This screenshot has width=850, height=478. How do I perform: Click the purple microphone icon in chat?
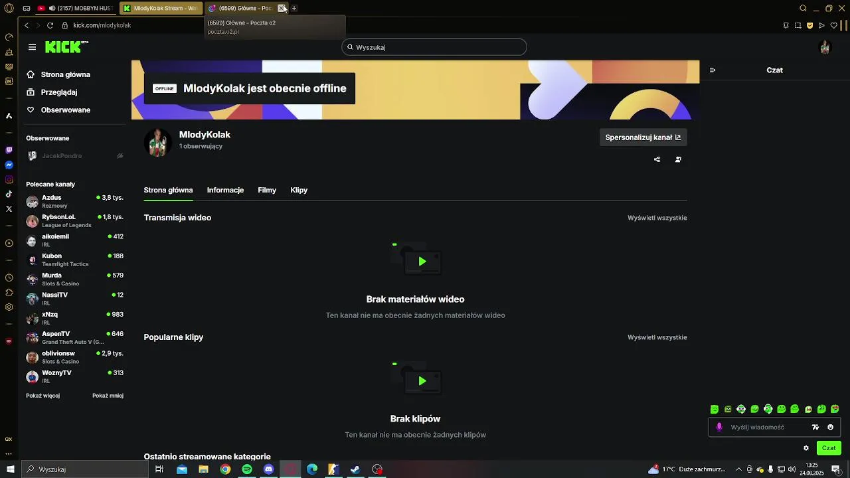coord(719,428)
